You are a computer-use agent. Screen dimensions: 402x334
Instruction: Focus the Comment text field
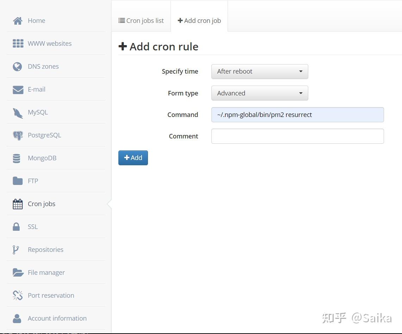coord(297,136)
